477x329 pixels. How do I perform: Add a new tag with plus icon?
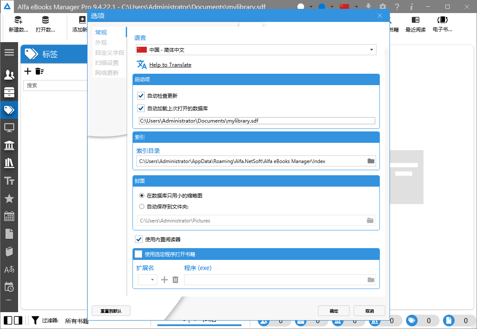point(28,71)
